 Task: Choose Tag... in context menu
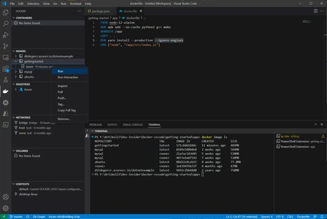70,104
